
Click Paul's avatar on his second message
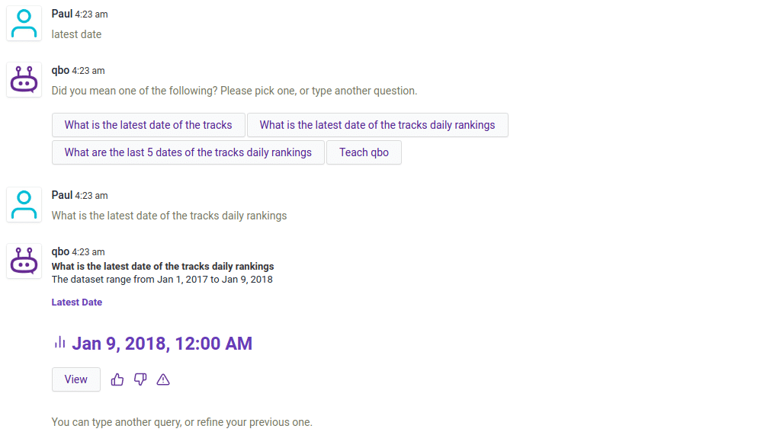click(24, 205)
